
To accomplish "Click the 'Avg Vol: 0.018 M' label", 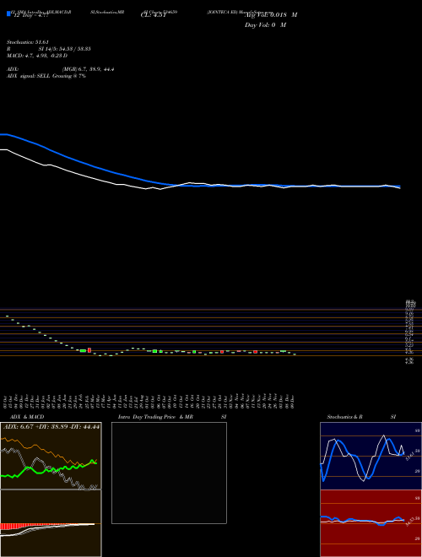I will [271, 15].
